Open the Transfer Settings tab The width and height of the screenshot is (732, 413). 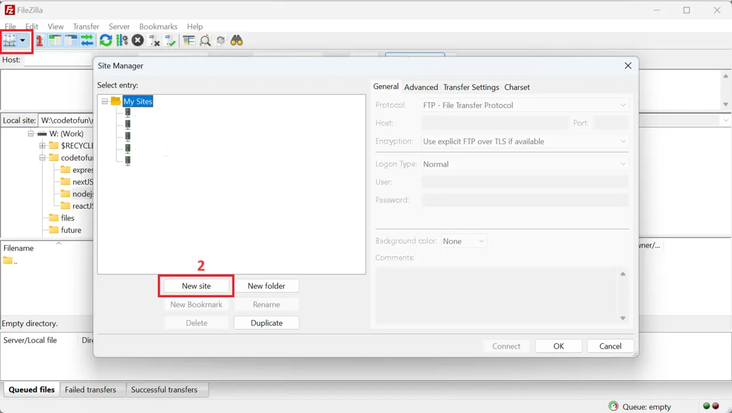[471, 87]
